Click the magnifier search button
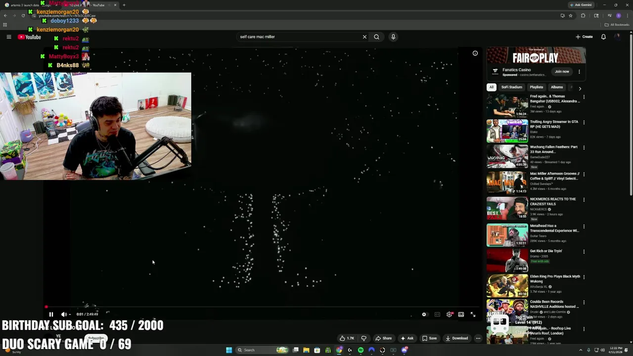Image resolution: width=633 pixels, height=356 pixels. pos(376,37)
